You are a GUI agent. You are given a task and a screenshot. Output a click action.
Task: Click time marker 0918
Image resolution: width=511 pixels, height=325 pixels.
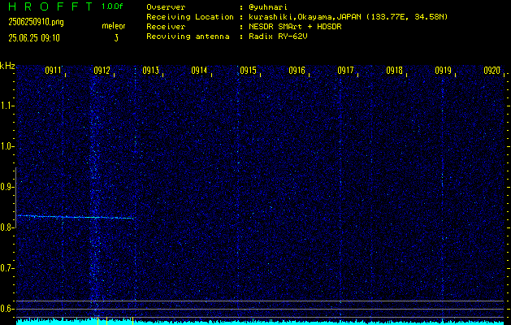click(394, 71)
